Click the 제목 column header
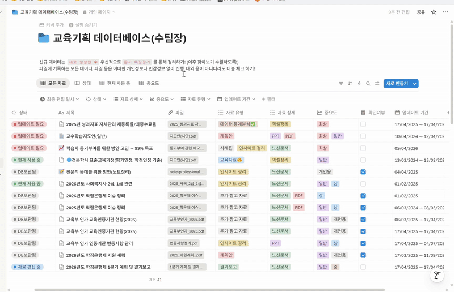454x292 pixels. (66, 113)
